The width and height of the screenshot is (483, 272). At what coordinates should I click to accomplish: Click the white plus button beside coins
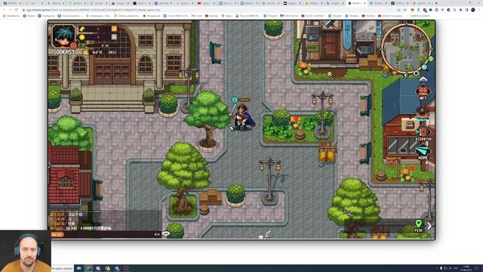(114, 37)
